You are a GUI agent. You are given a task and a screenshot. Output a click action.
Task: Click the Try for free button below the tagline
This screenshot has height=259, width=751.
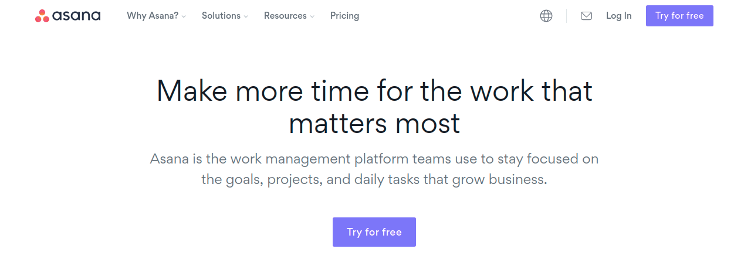point(374,232)
